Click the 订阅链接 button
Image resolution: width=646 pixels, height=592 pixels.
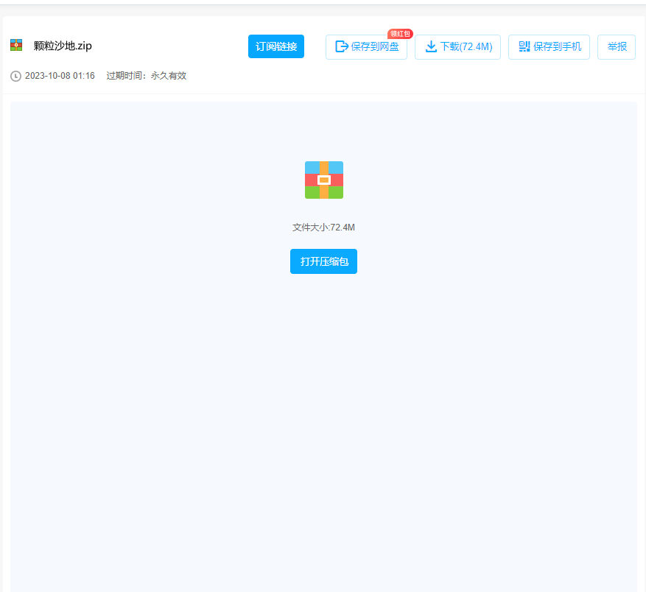[276, 46]
